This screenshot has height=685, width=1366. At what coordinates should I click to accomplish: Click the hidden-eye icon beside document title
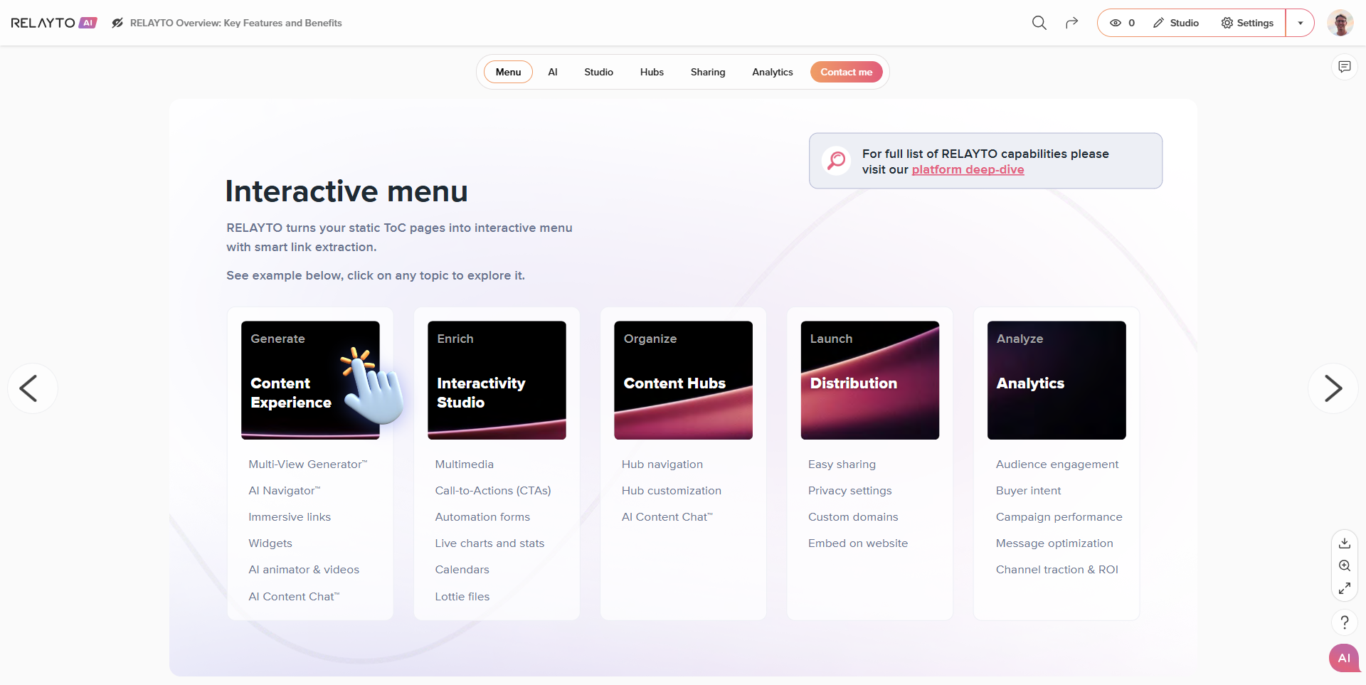pos(117,23)
